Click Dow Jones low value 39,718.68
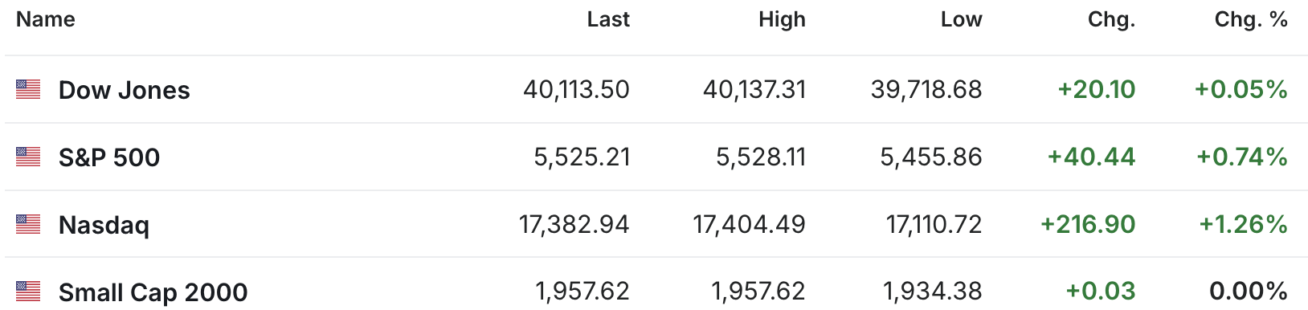 926,89
